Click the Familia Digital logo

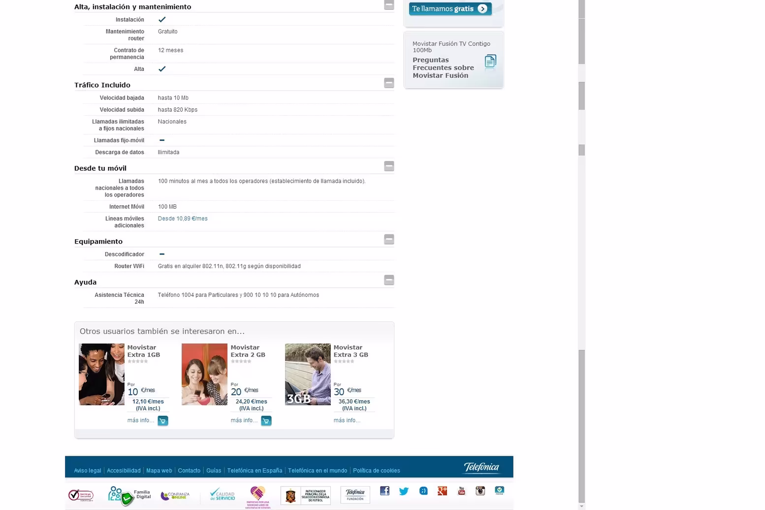point(129,496)
